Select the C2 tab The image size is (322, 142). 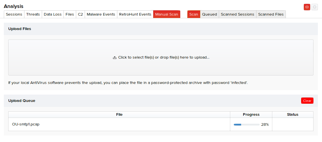click(80, 14)
